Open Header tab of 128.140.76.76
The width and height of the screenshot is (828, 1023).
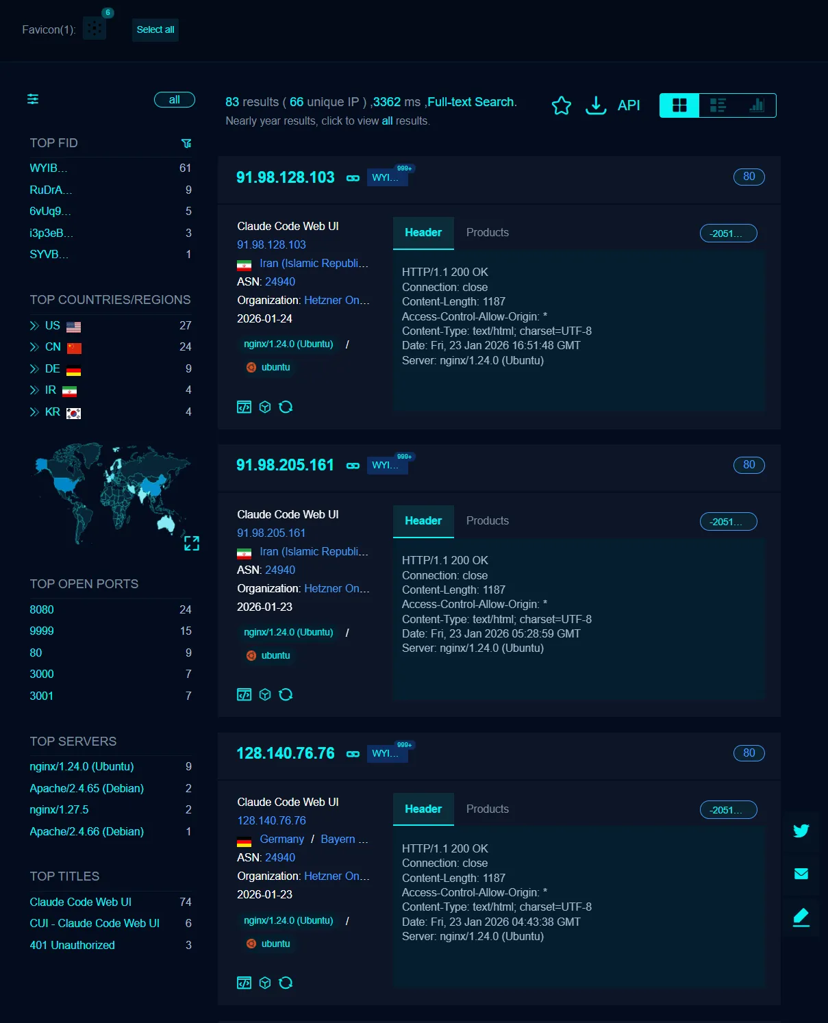pos(423,809)
